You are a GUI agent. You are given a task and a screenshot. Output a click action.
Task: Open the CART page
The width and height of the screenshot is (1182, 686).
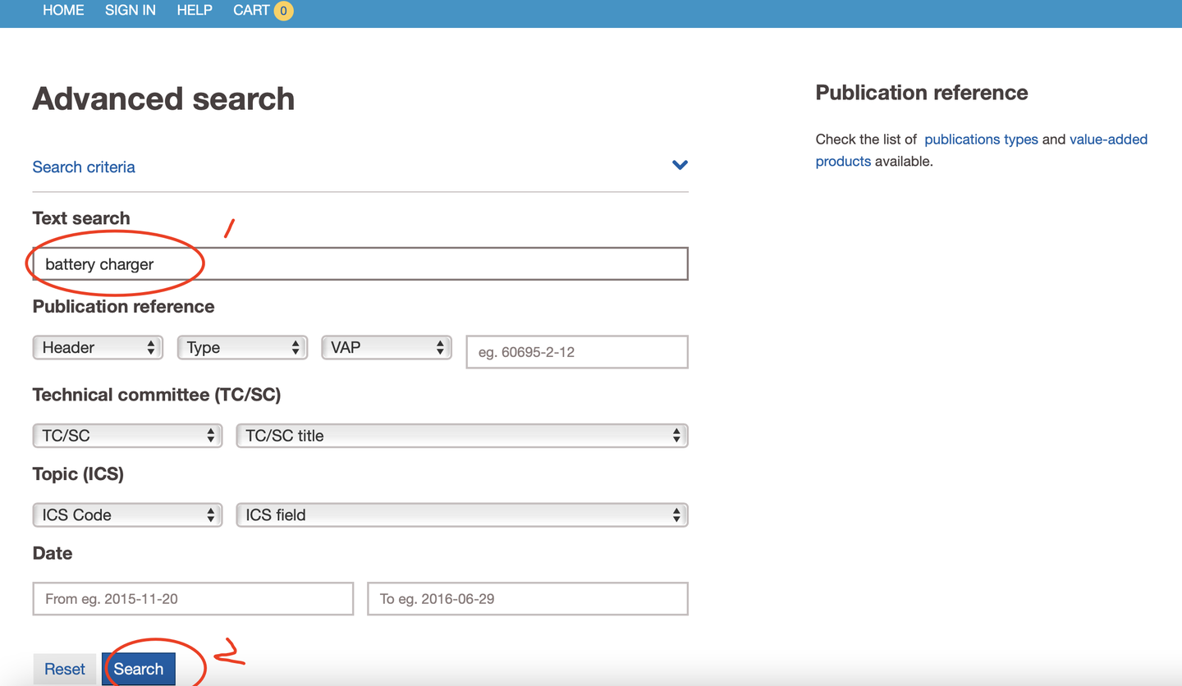point(251,11)
